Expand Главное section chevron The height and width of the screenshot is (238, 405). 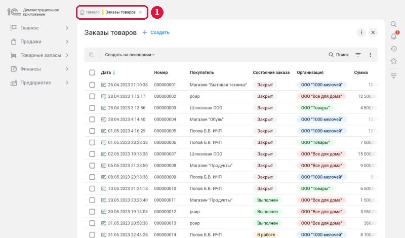[x=67, y=28]
